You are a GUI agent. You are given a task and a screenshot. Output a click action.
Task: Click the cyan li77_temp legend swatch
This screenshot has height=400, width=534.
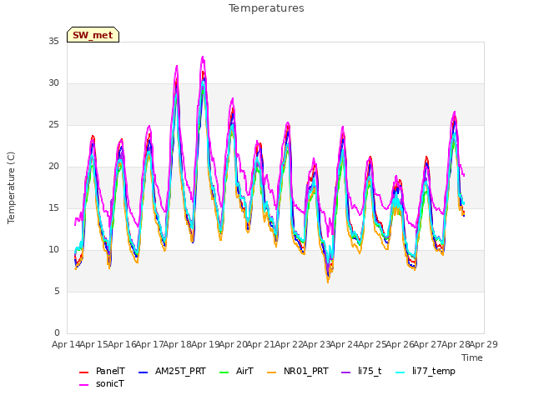(400, 372)
